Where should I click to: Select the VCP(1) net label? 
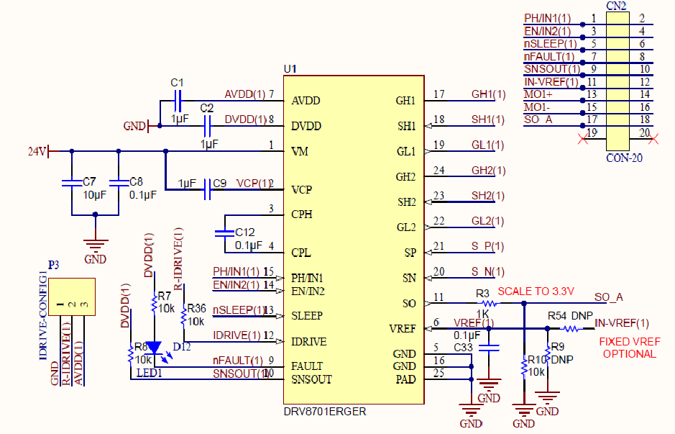pos(254,183)
